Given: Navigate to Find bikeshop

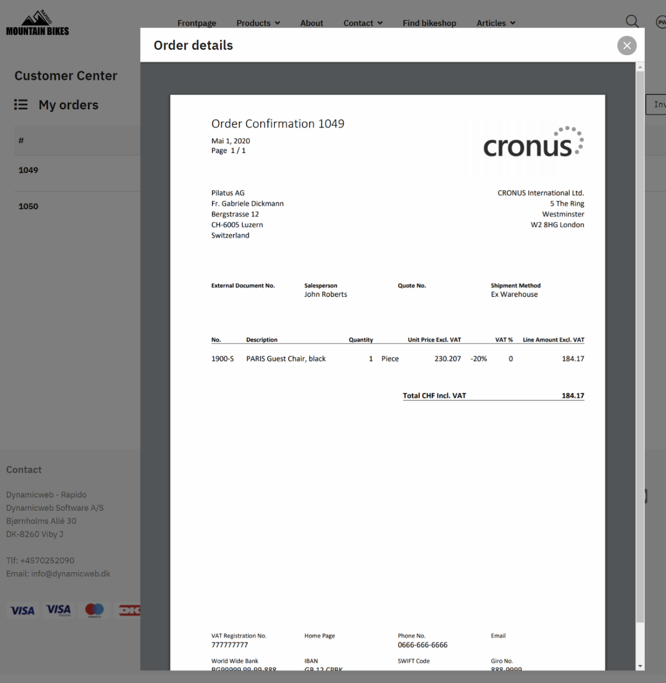Looking at the screenshot, I should click(429, 23).
